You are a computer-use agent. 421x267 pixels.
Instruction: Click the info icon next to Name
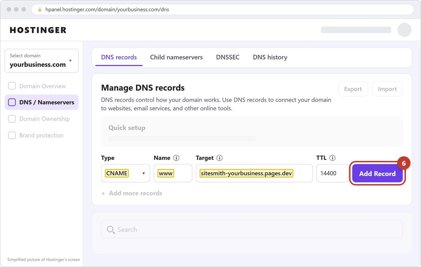[176, 158]
